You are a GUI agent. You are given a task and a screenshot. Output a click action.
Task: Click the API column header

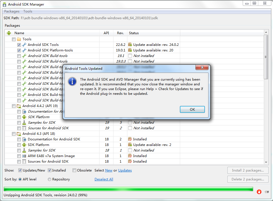tap(106, 33)
